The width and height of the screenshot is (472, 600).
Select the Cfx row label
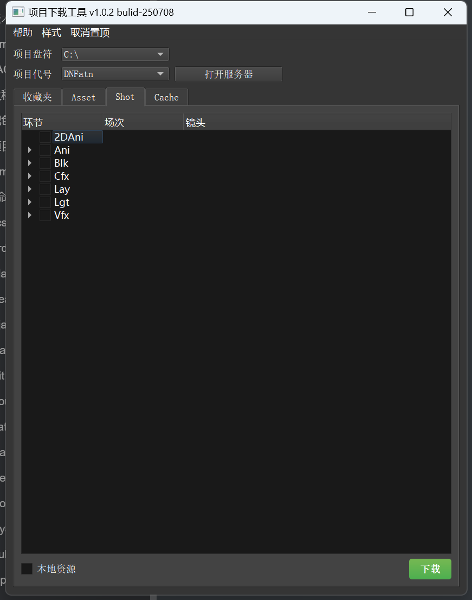[61, 176]
